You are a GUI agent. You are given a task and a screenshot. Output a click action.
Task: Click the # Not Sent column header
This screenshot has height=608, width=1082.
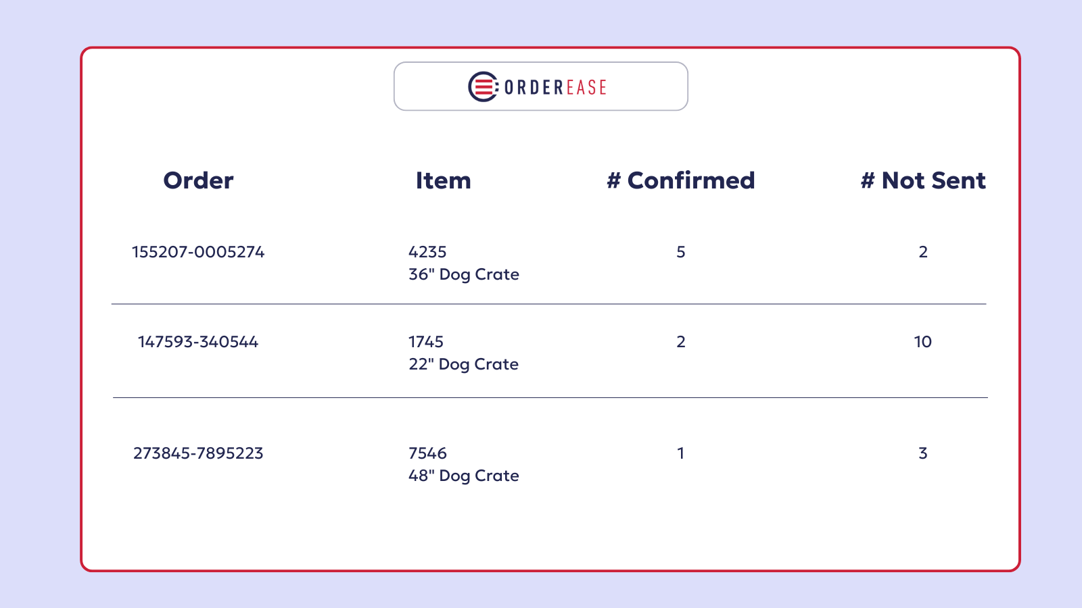tap(922, 180)
